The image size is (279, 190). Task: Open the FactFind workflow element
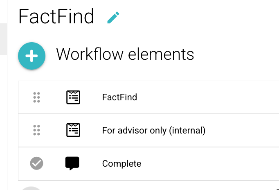119,97
